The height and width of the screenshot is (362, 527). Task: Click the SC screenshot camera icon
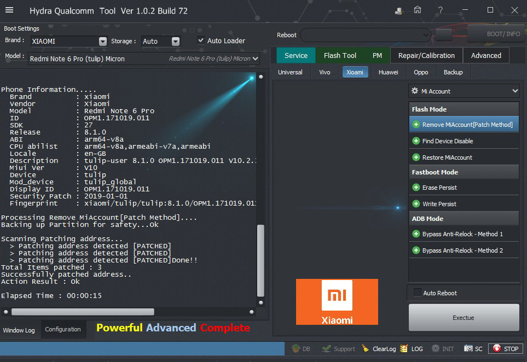(x=468, y=348)
